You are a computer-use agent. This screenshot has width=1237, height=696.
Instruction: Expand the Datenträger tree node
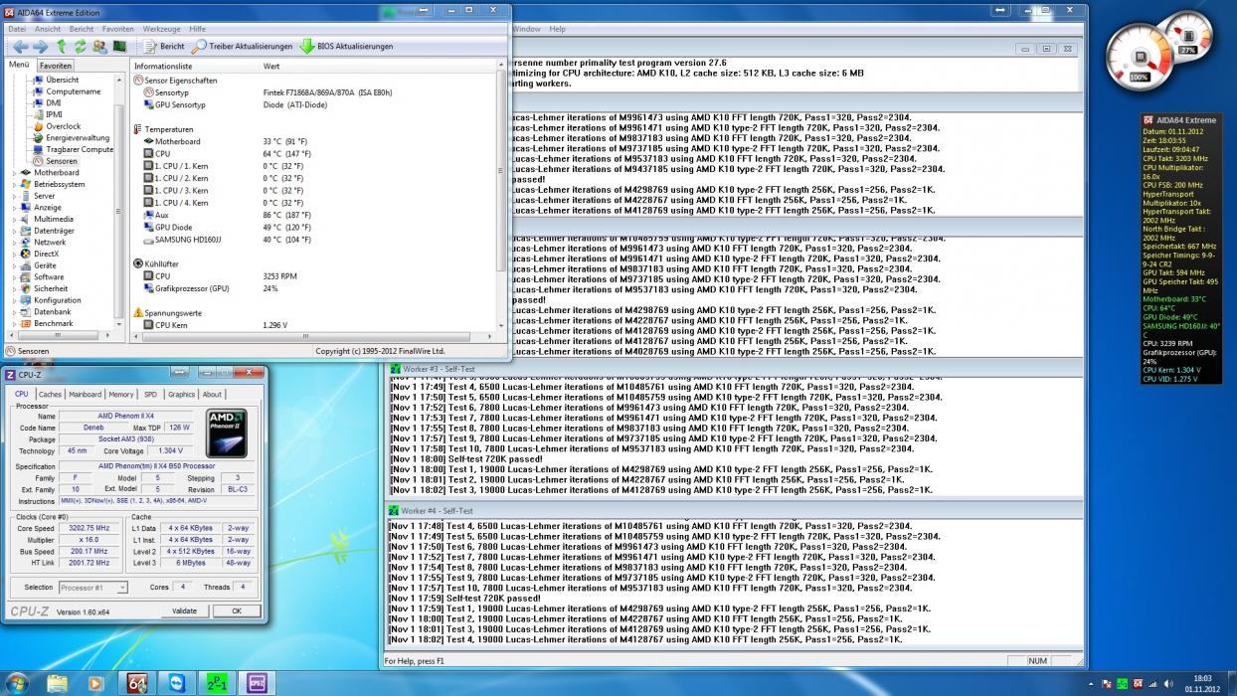(14, 231)
